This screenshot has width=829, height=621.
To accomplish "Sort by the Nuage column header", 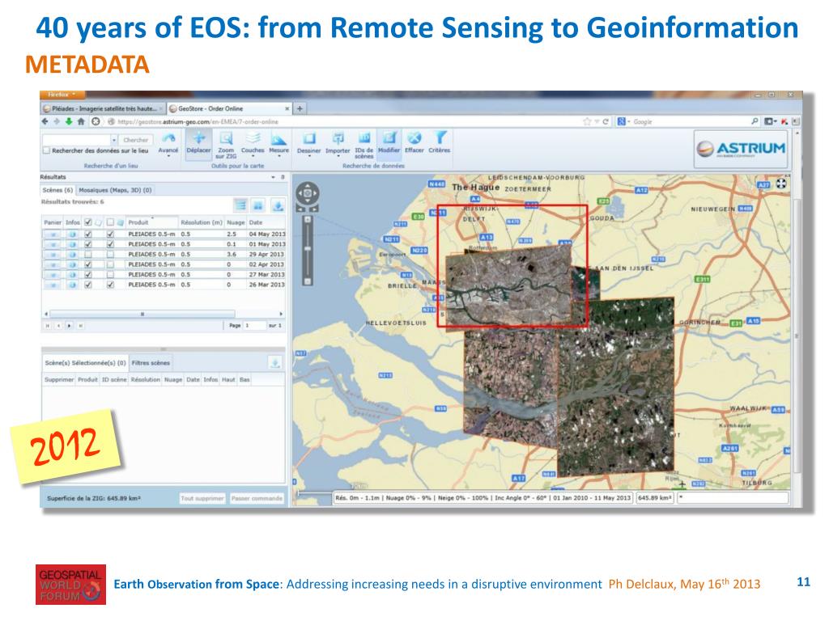I will 236,222.
